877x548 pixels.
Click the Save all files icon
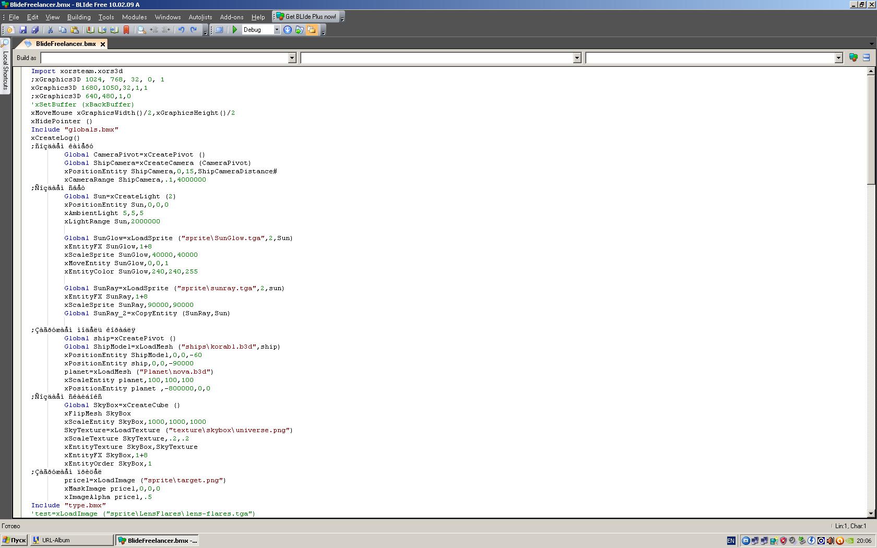pyautogui.click(x=35, y=30)
